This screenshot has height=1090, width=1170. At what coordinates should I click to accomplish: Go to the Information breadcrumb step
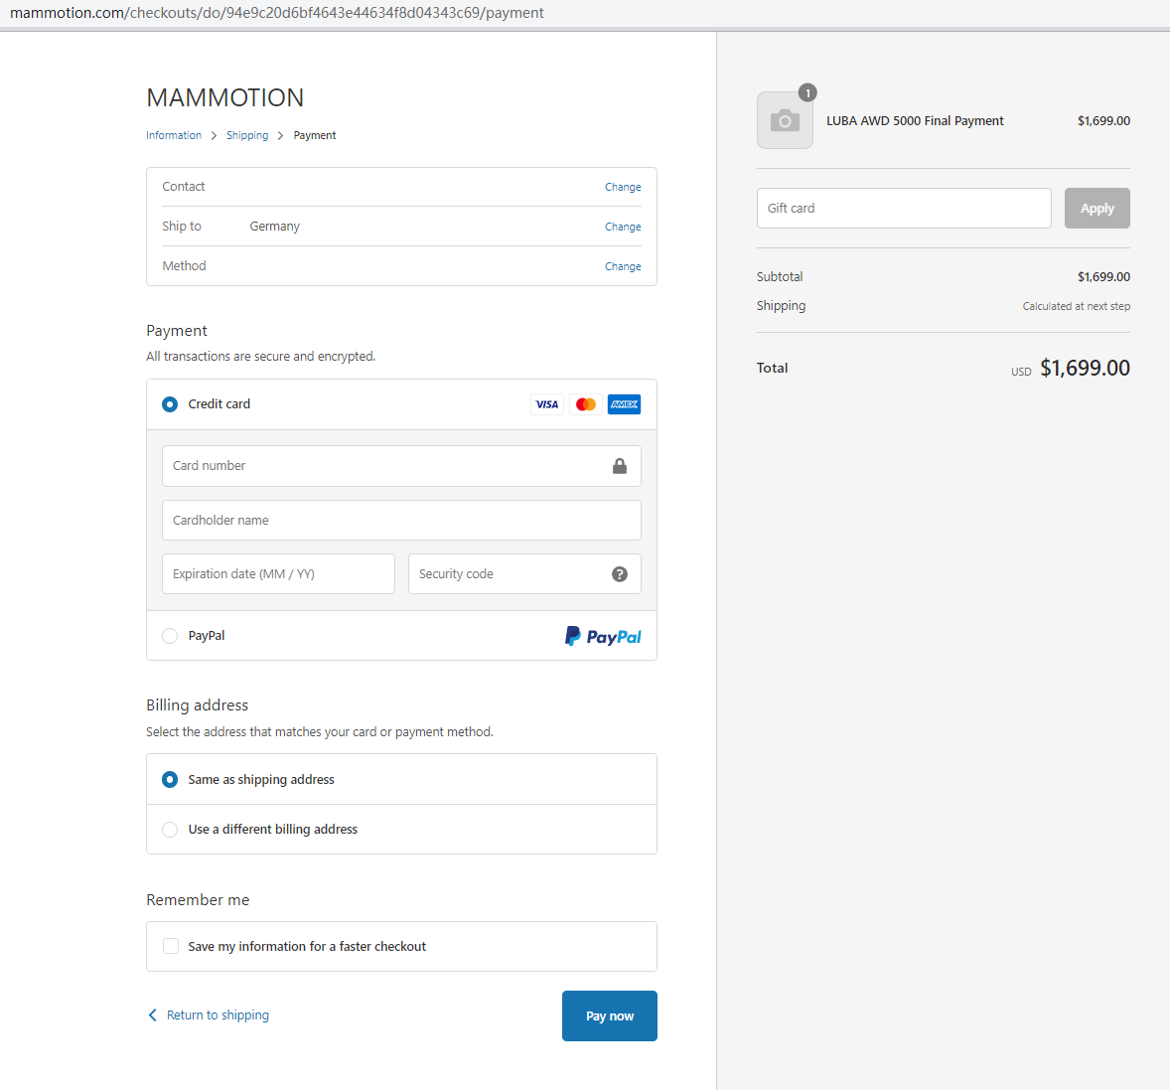point(174,135)
